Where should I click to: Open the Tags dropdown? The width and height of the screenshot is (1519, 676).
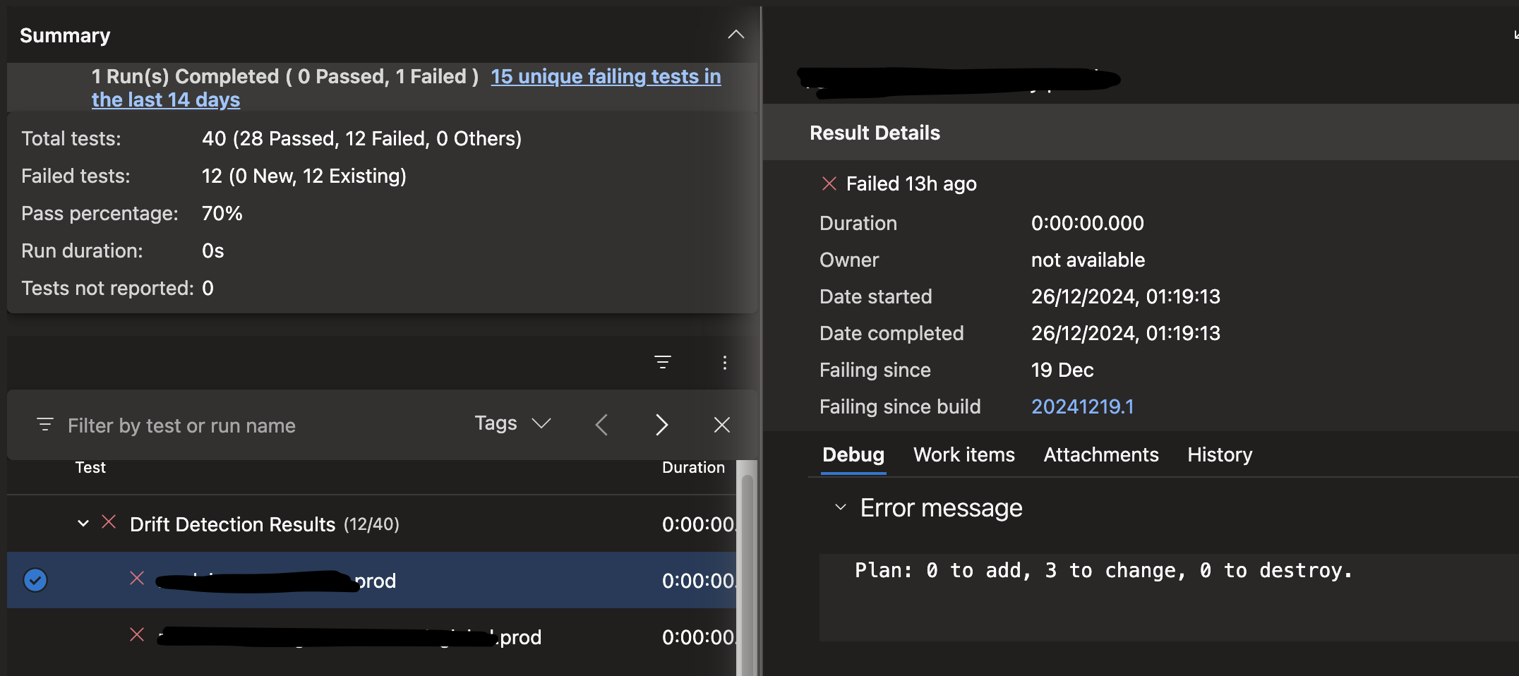512,423
